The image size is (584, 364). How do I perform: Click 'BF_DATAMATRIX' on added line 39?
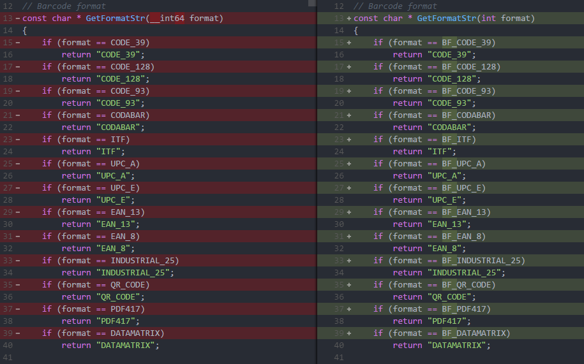pyautogui.click(x=474, y=333)
